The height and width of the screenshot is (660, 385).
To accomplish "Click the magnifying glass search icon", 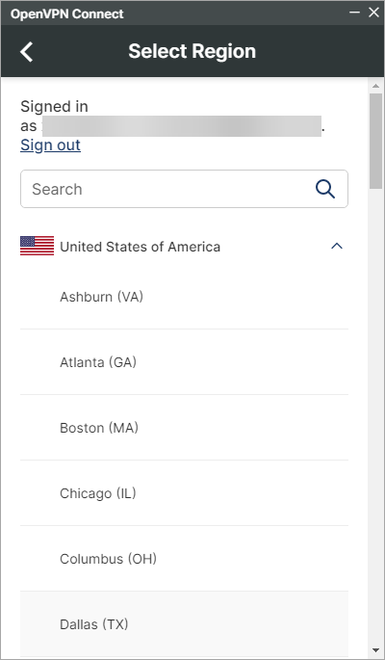I will pos(325,189).
